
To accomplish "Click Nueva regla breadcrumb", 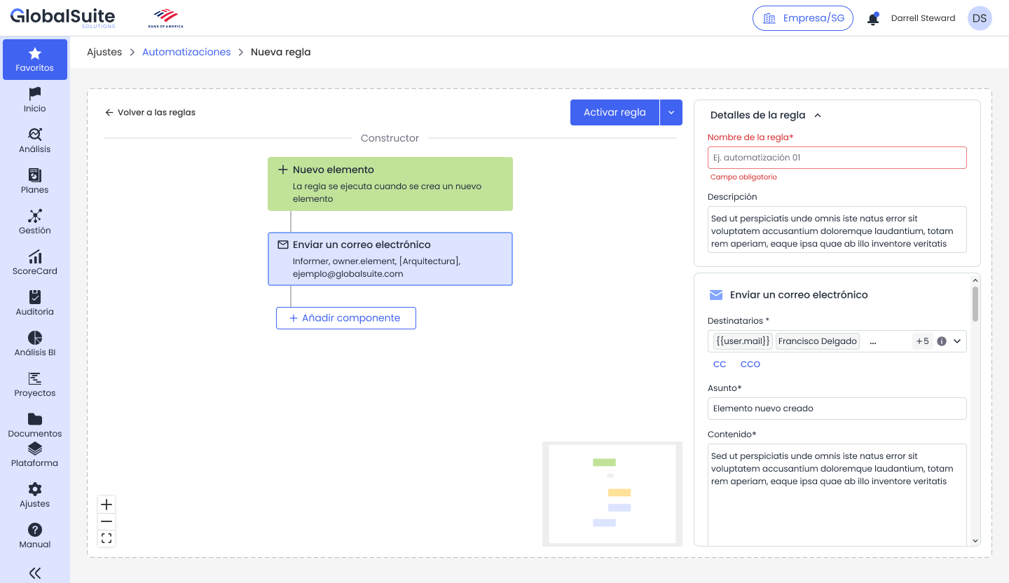I will [280, 52].
